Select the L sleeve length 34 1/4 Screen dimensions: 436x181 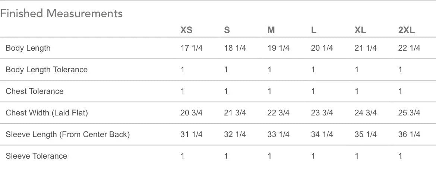[322, 134]
